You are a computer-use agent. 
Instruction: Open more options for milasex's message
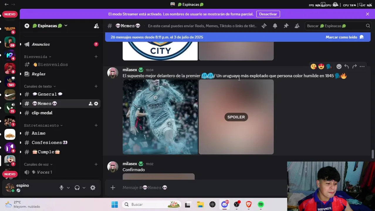[x=362, y=67]
